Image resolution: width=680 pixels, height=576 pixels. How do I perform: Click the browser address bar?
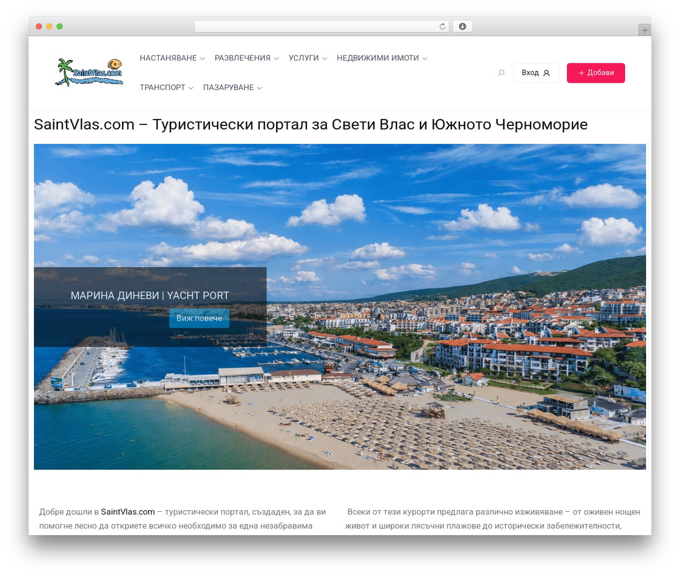pos(322,27)
